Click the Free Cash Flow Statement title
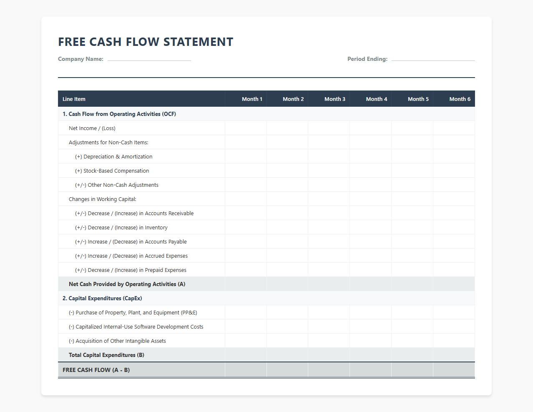 [146, 42]
